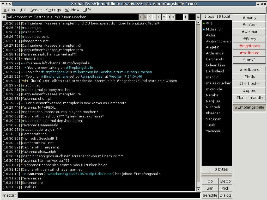Switch to the red #eightpack channel tab
The image size is (267, 200).
point(249,46)
